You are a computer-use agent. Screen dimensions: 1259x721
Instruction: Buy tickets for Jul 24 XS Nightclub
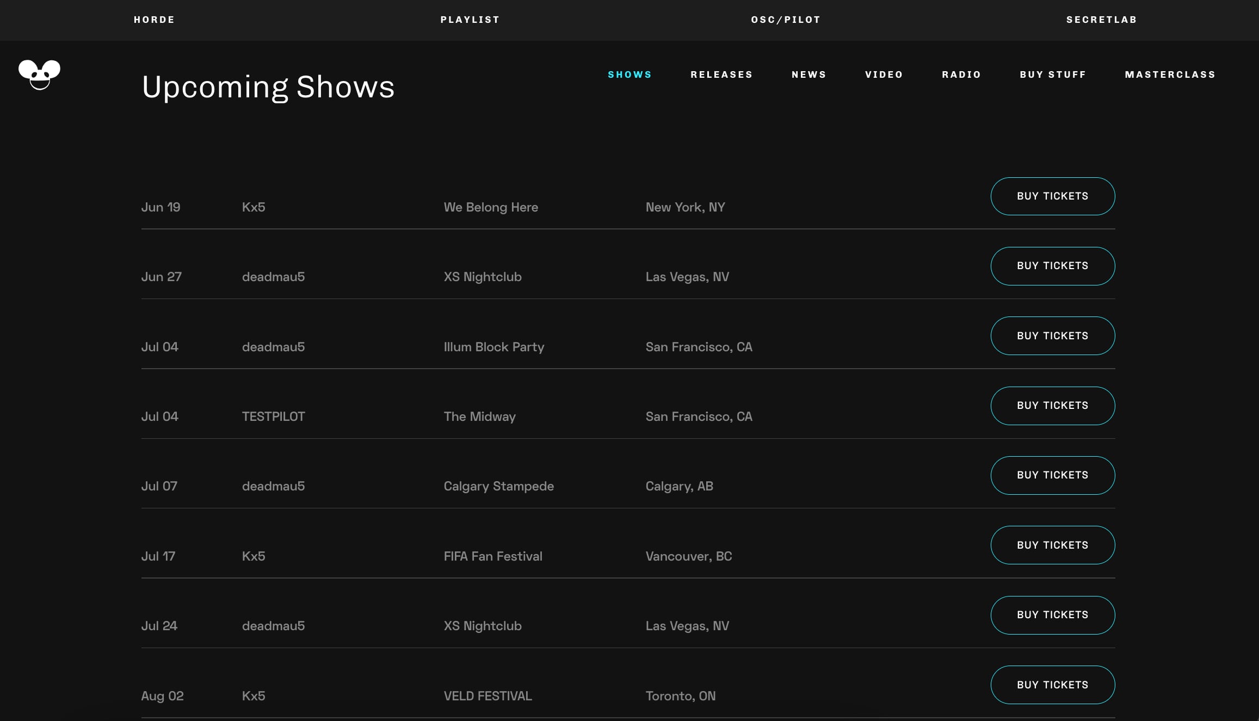(x=1053, y=615)
